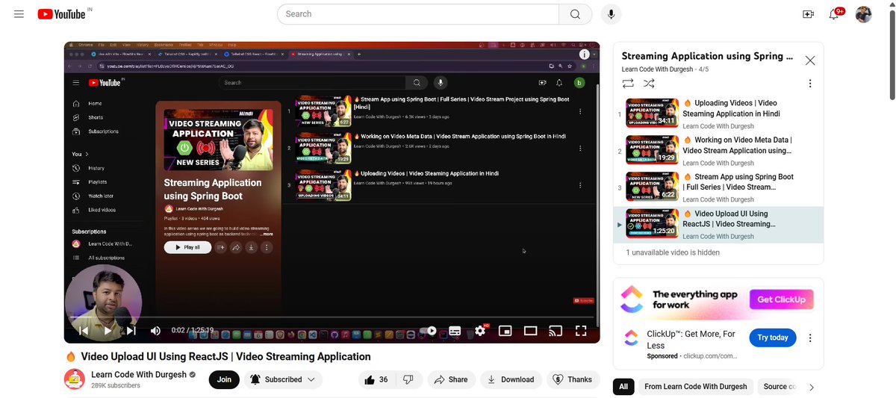896x398 pixels.
Task: Open Streaming Application playlist title link
Action: click(707, 56)
